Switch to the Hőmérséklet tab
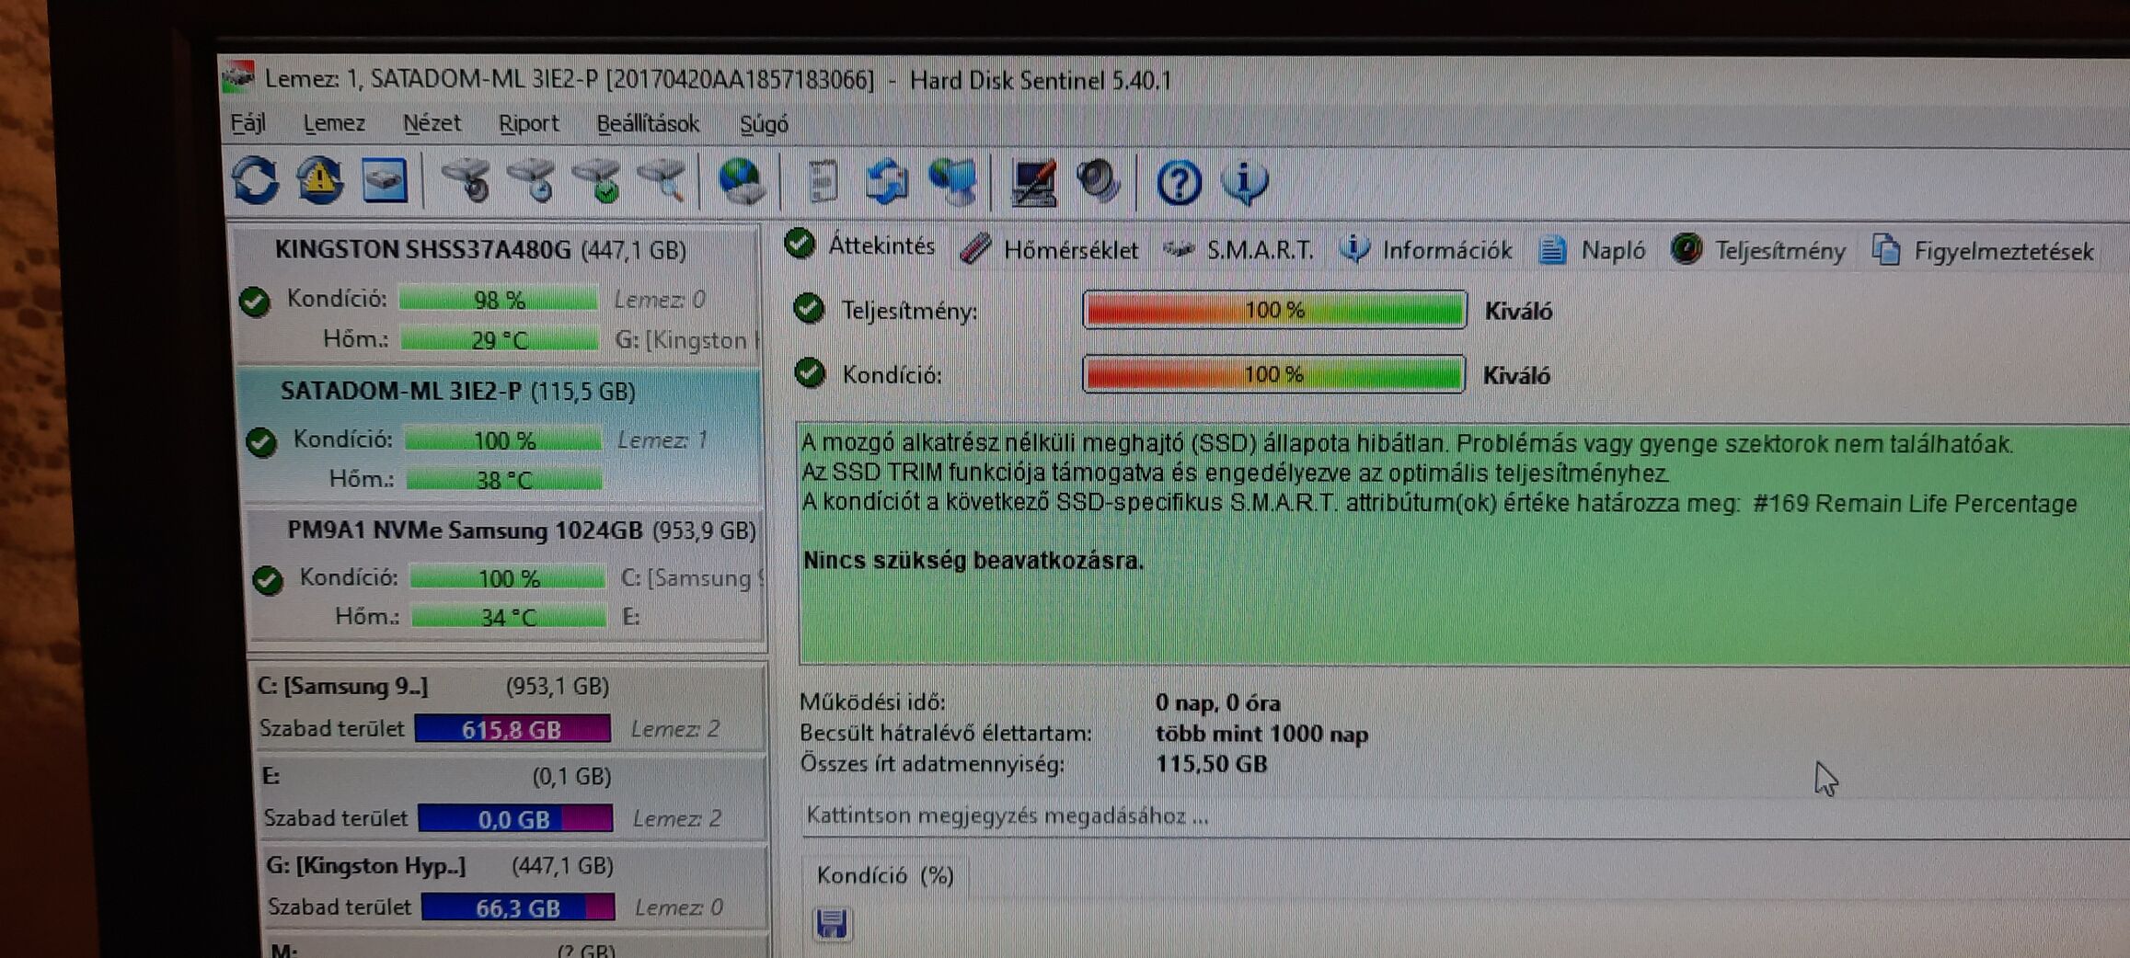The width and height of the screenshot is (2130, 958). pyautogui.click(x=1049, y=249)
